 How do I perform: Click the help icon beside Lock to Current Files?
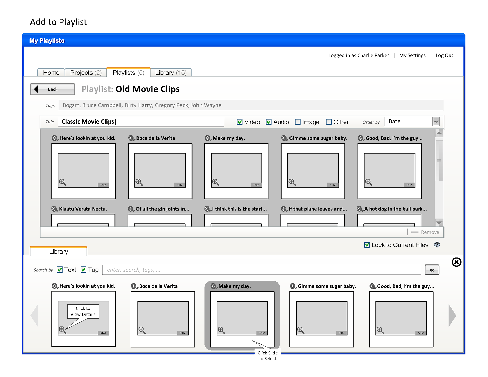coord(437,245)
